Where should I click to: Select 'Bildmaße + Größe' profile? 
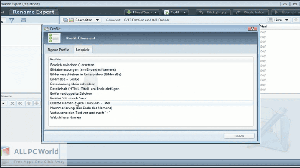tap(150, 79)
